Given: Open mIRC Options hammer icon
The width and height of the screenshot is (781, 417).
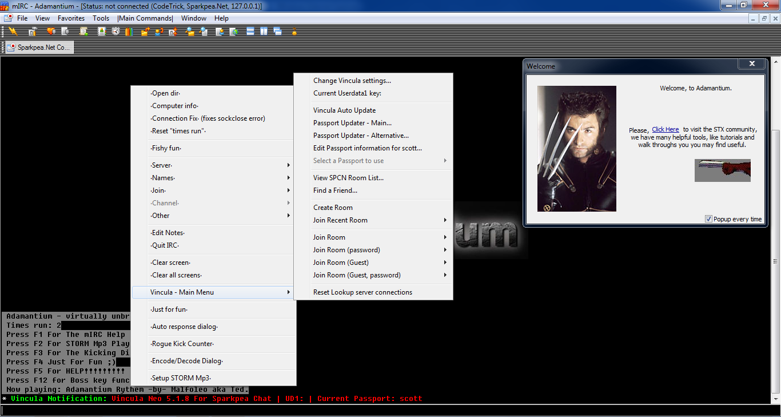Looking at the screenshot, I should [33, 31].
